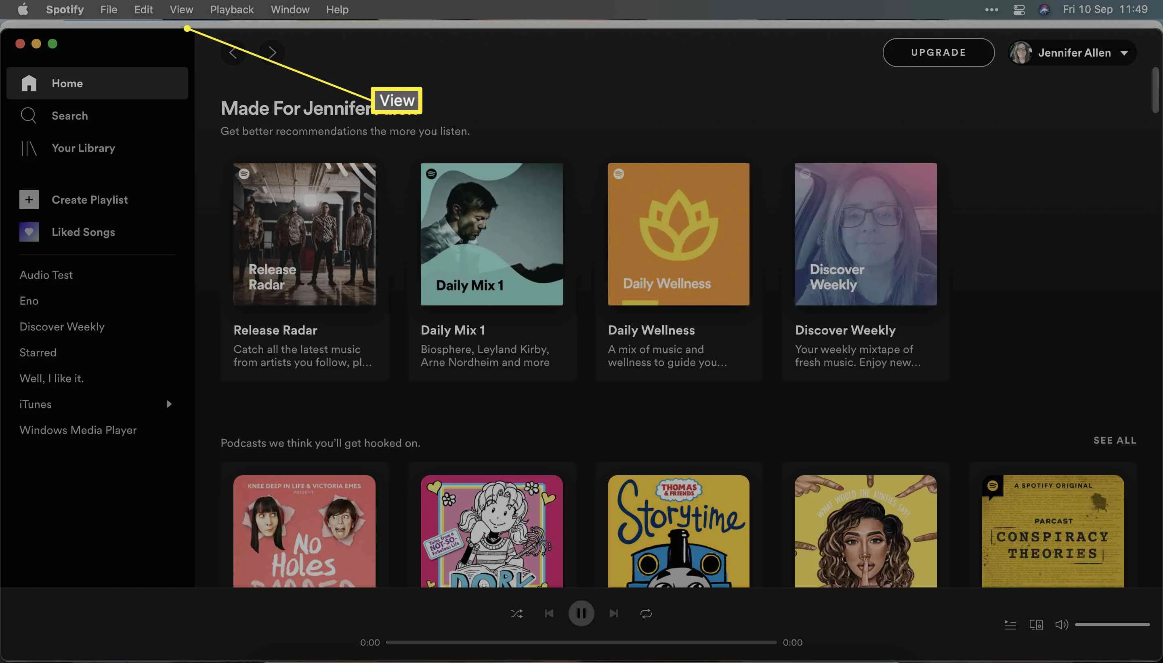Click the Search sidebar icon
Image resolution: width=1163 pixels, height=663 pixels.
28,116
